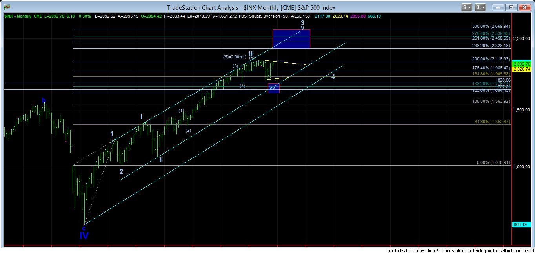Click the L=2092.78 last price readout
Image resolution: width=535 pixels, height=253 pixels.
55,16
